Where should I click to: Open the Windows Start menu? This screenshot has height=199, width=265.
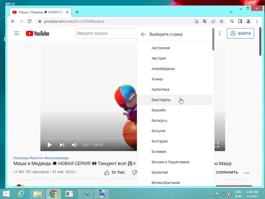coord(6,194)
